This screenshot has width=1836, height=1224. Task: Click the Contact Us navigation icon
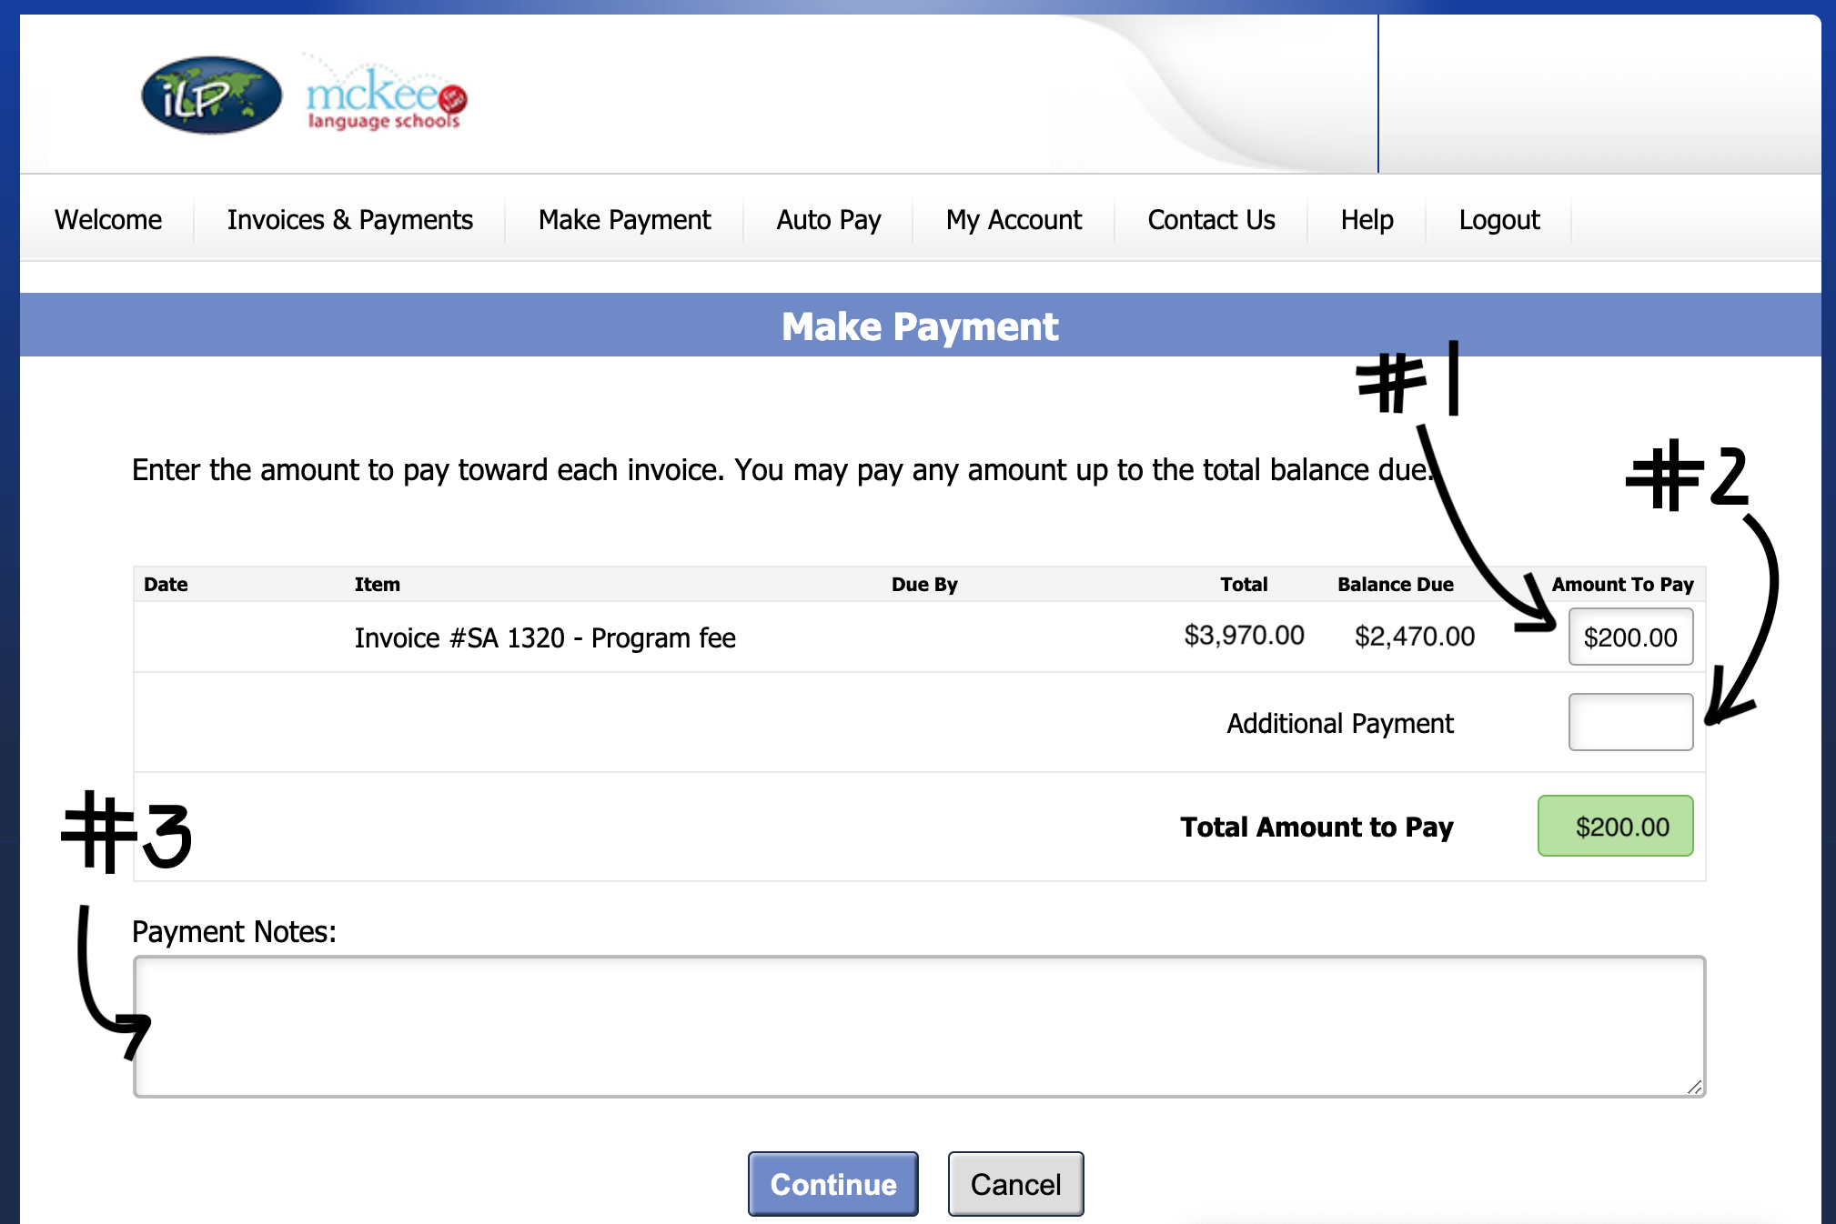pos(1210,218)
